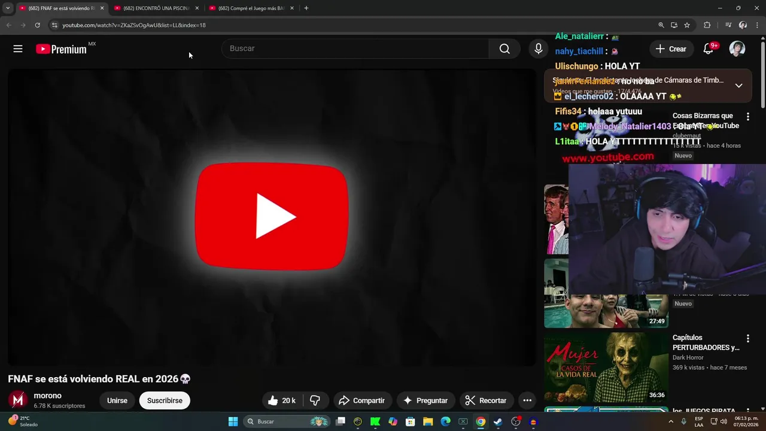Viewport: 766px width, 431px height.
Task: Open the YouTube notifications bell
Action: (709, 49)
